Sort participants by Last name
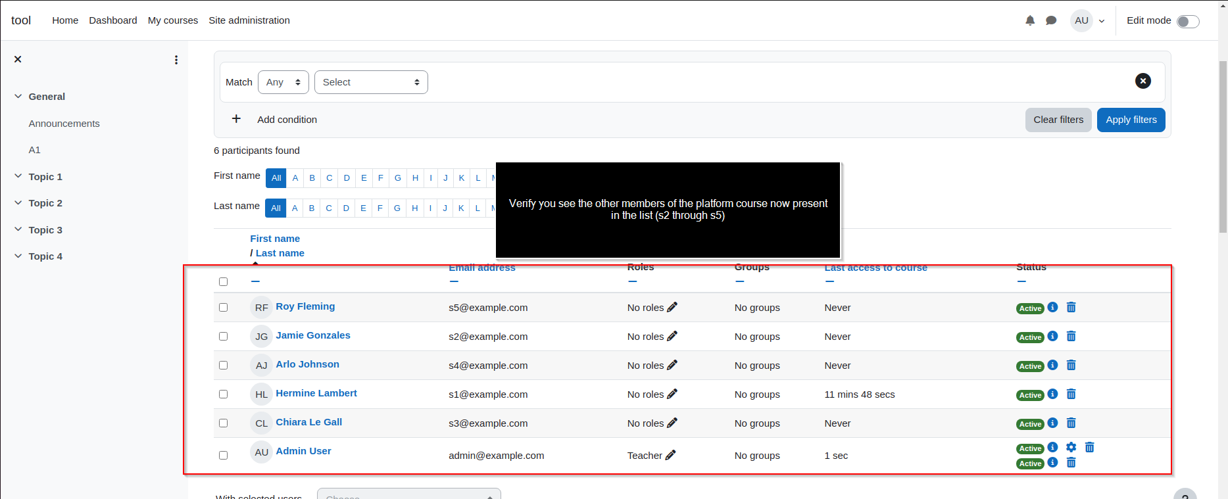 tap(280, 253)
